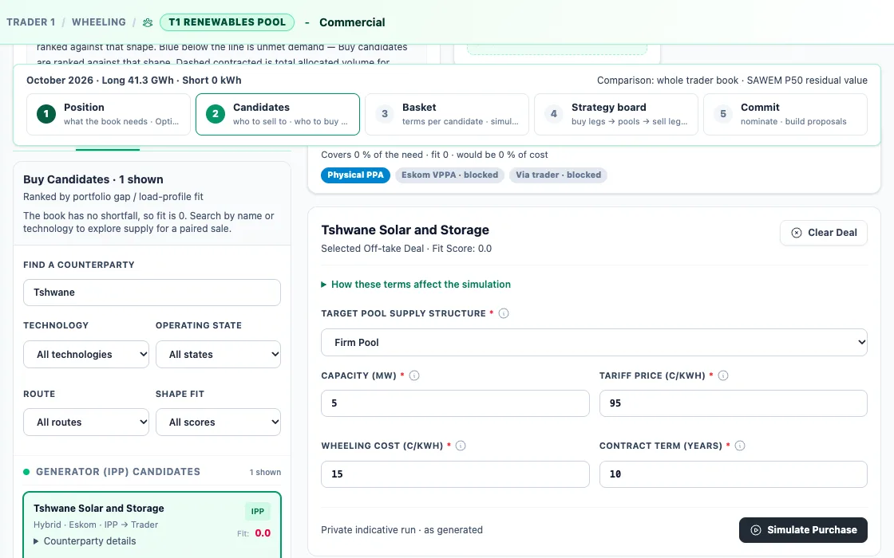
Task: Click the Via trader blocked chip
Action: pos(558,175)
